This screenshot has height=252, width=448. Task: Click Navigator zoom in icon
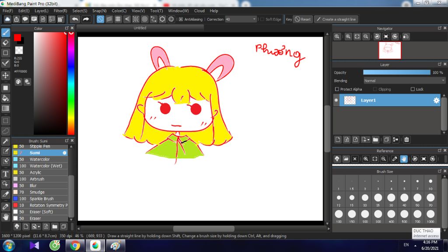(x=348, y=37)
